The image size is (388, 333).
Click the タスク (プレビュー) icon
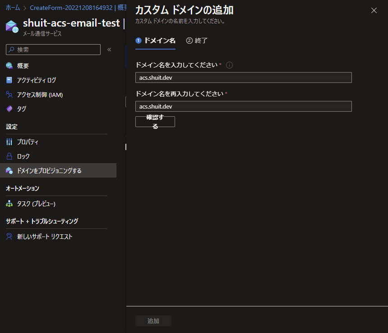[x=9, y=204]
